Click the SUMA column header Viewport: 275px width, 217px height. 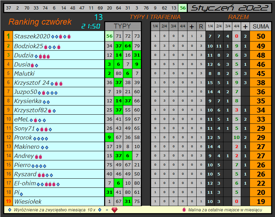coord(261,27)
